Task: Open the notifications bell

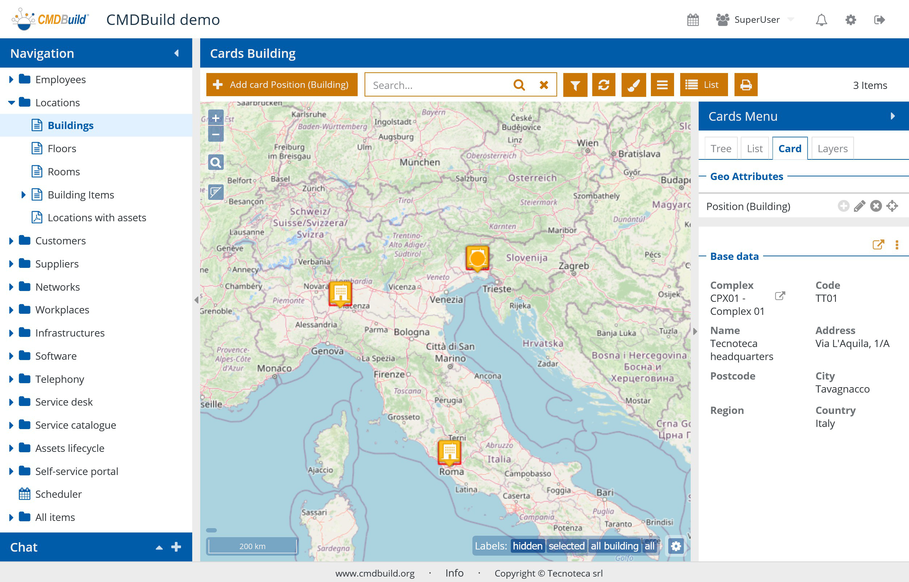Action: (x=821, y=20)
